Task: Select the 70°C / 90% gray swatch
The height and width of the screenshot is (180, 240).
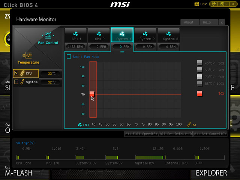Action: click(x=199, y=76)
